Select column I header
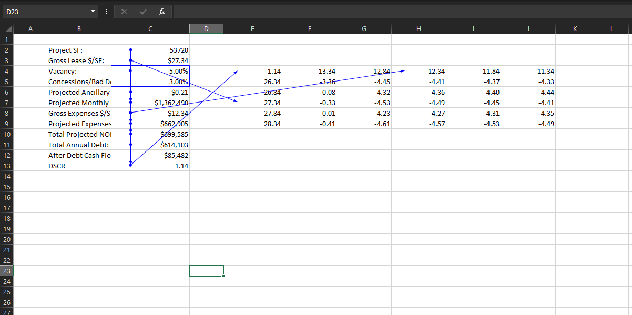 [x=473, y=29]
